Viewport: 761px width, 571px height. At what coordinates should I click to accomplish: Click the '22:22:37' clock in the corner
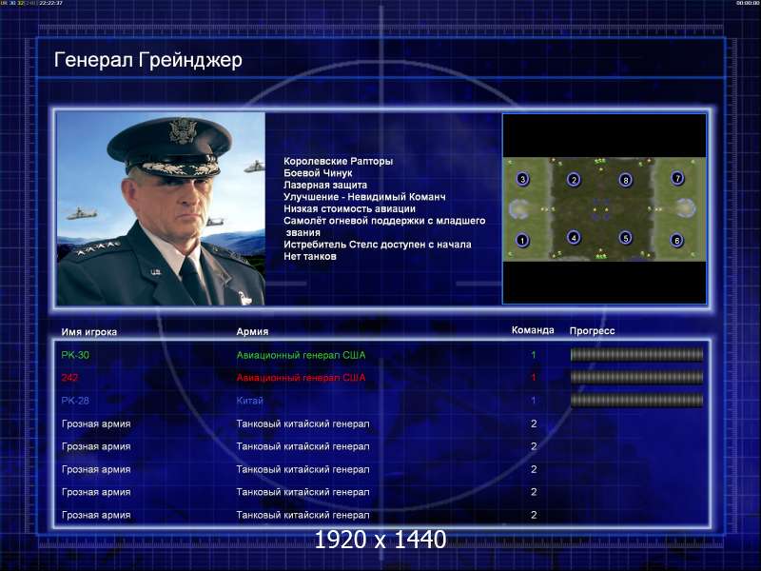50,3
